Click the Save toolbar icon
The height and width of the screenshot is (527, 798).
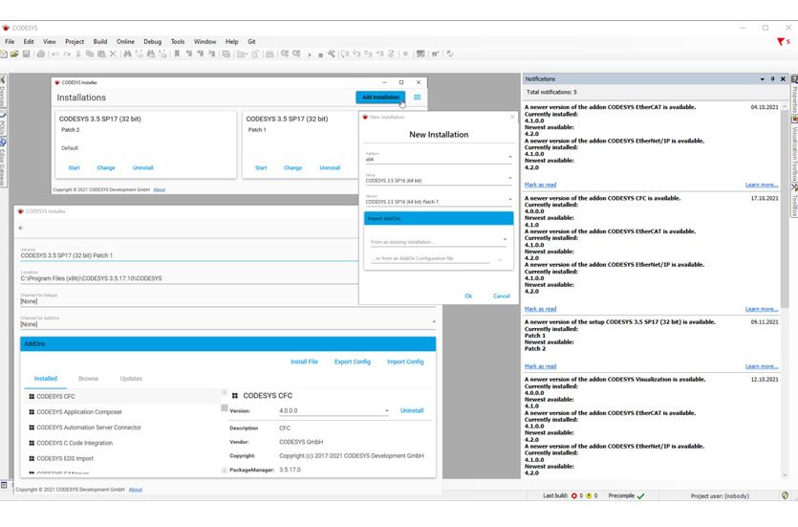tap(26, 54)
